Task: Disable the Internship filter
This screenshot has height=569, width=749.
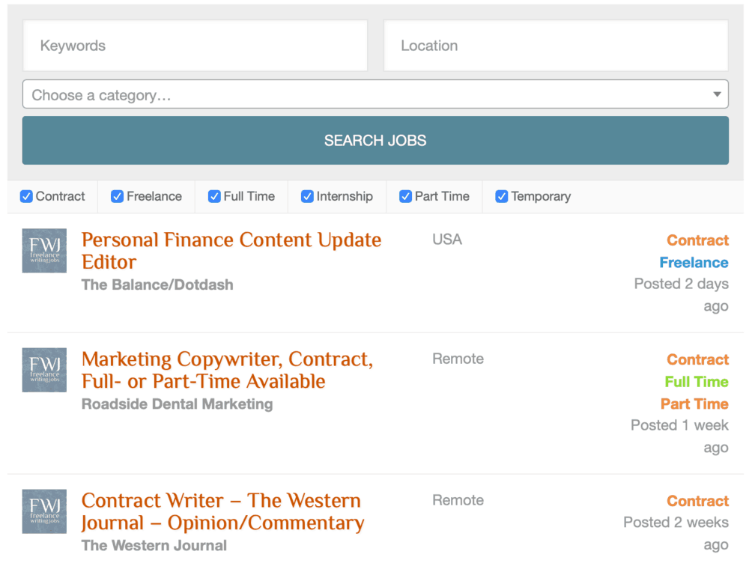Action: pyautogui.click(x=307, y=196)
